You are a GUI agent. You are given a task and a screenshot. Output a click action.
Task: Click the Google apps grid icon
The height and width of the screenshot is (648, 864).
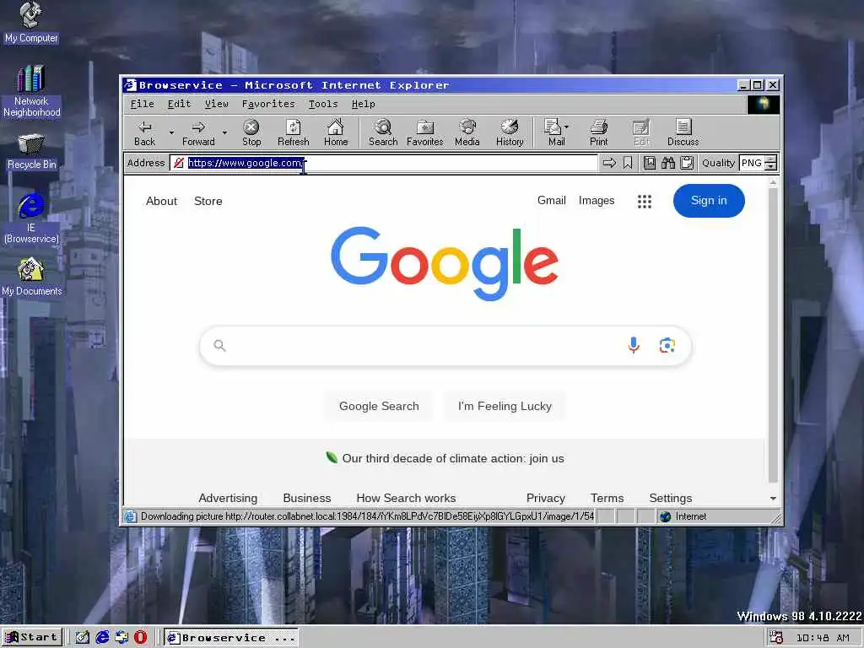pyautogui.click(x=644, y=201)
